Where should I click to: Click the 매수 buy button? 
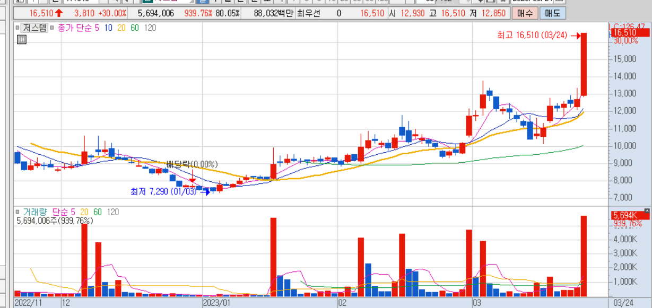pos(525,13)
